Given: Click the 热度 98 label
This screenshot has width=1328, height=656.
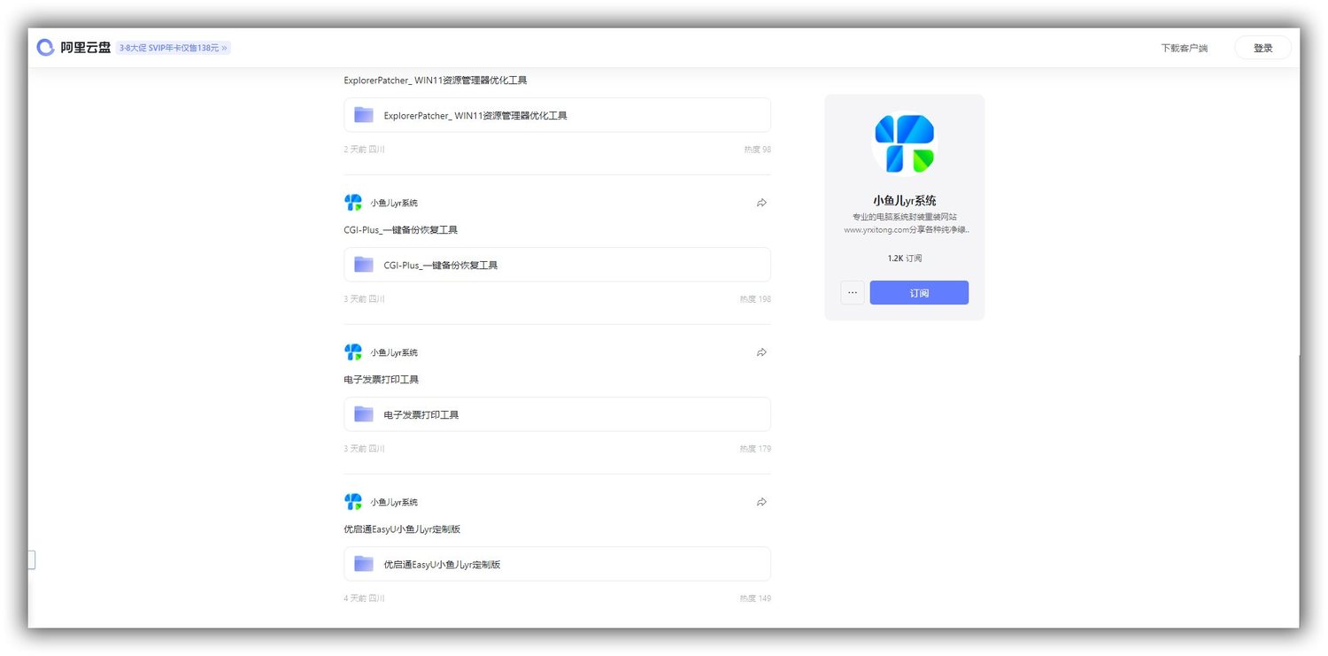Looking at the screenshot, I should 757,150.
